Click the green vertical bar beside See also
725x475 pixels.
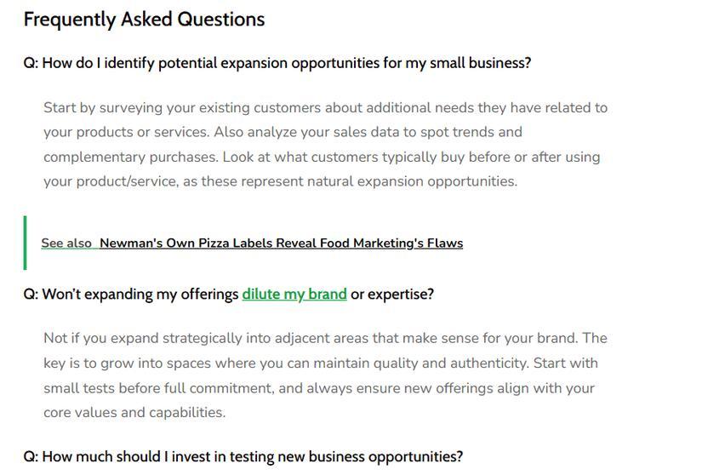coord(25,243)
